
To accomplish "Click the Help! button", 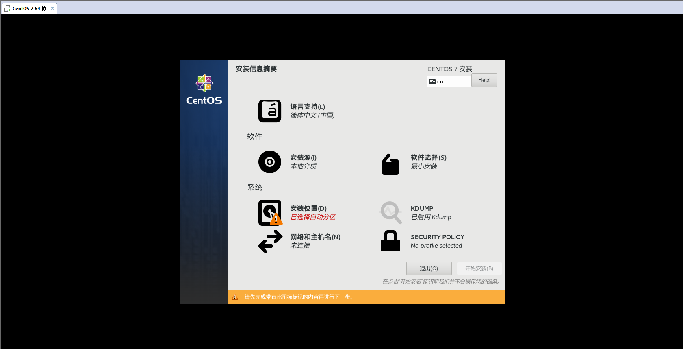I will coord(484,80).
